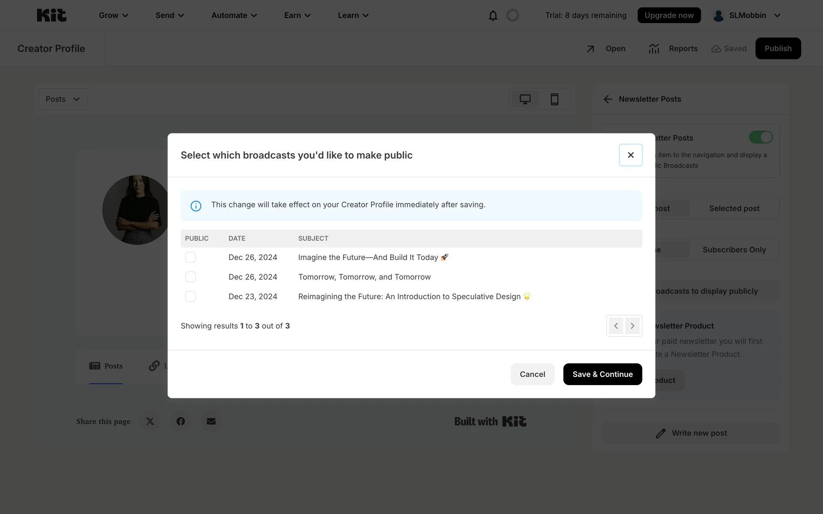
Task: Check 'Imagine the Future' broadcast checkbox
Action: (190, 257)
